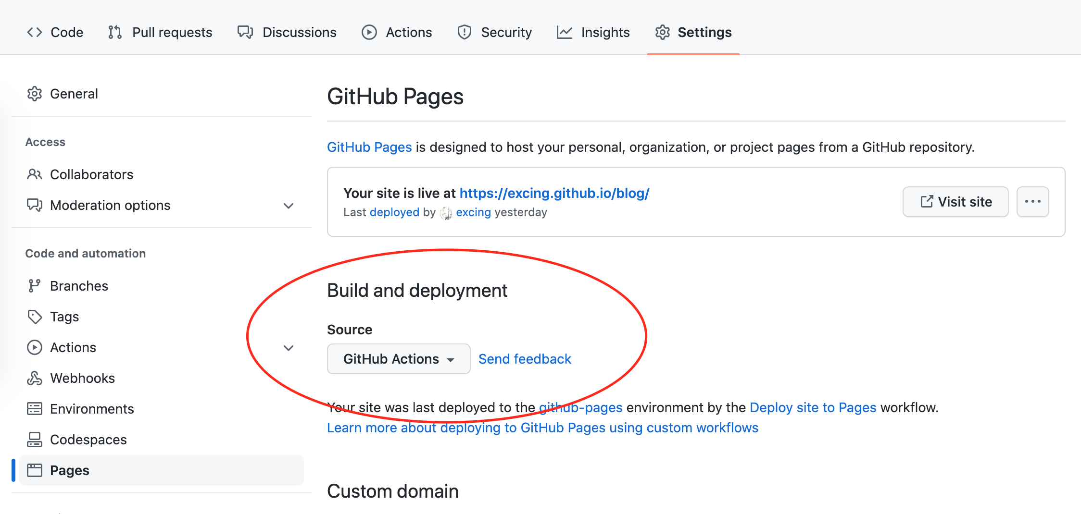Click the General gear icon in sidebar
The height and width of the screenshot is (514, 1081).
[x=35, y=94]
